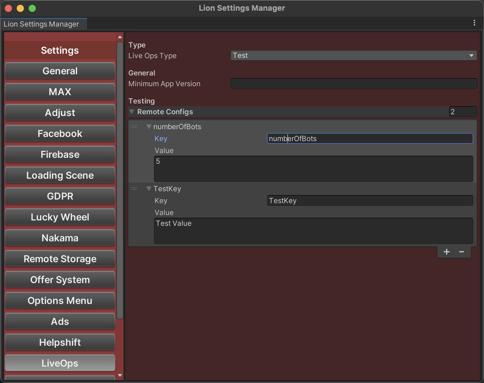484x383 pixels.
Task: Open the General settings section
Action: pos(60,71)
